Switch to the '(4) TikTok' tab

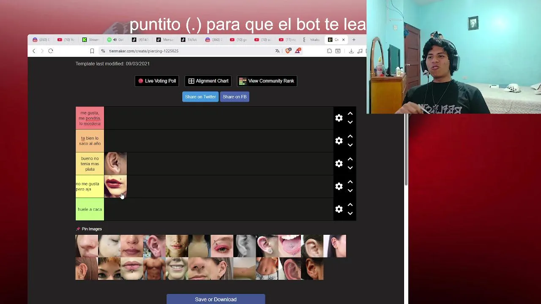[140, 40]
